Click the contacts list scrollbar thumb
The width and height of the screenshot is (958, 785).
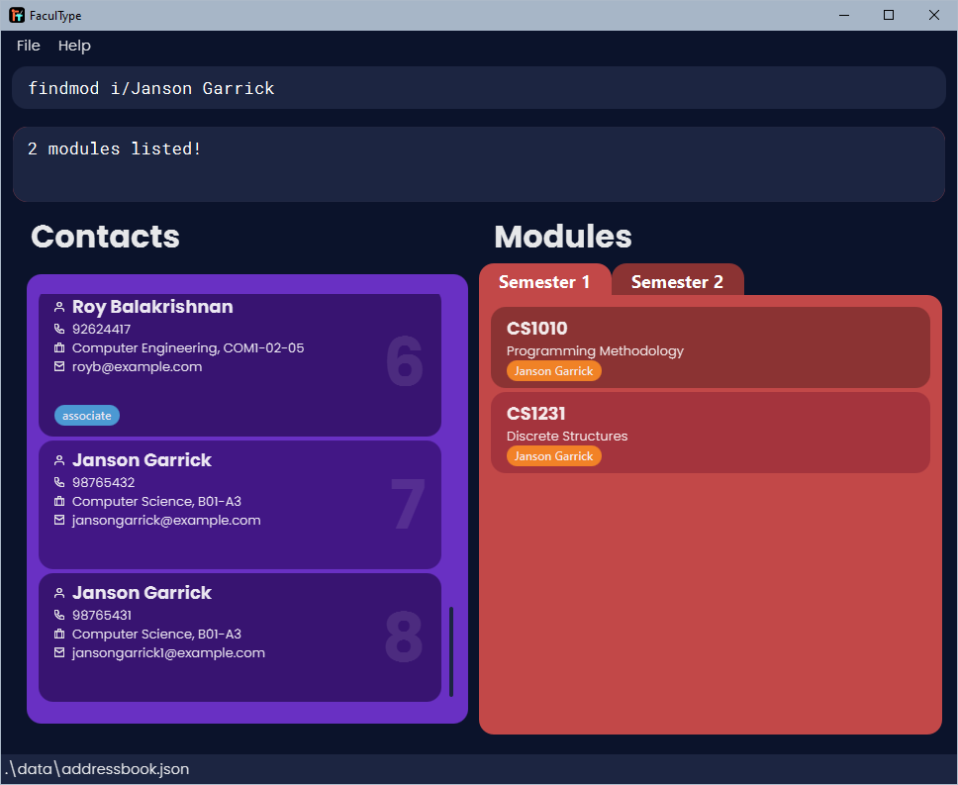click(x=451, y=651)
